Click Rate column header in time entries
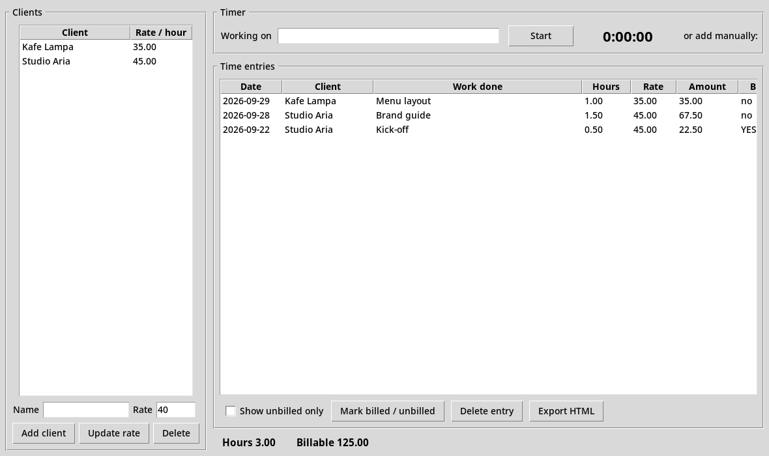This screenshot has height=456, width=769. 653,86
